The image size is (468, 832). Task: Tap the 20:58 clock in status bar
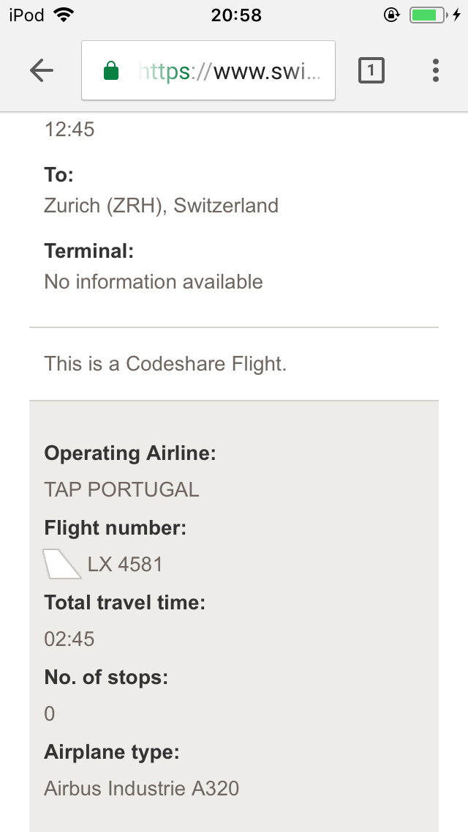tap(236, 15)
